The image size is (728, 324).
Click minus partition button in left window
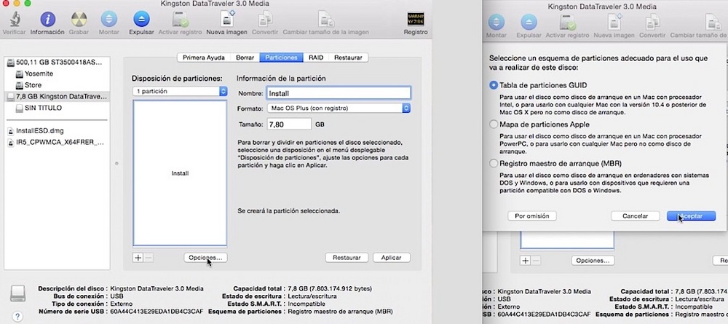(x=149, y=258)
